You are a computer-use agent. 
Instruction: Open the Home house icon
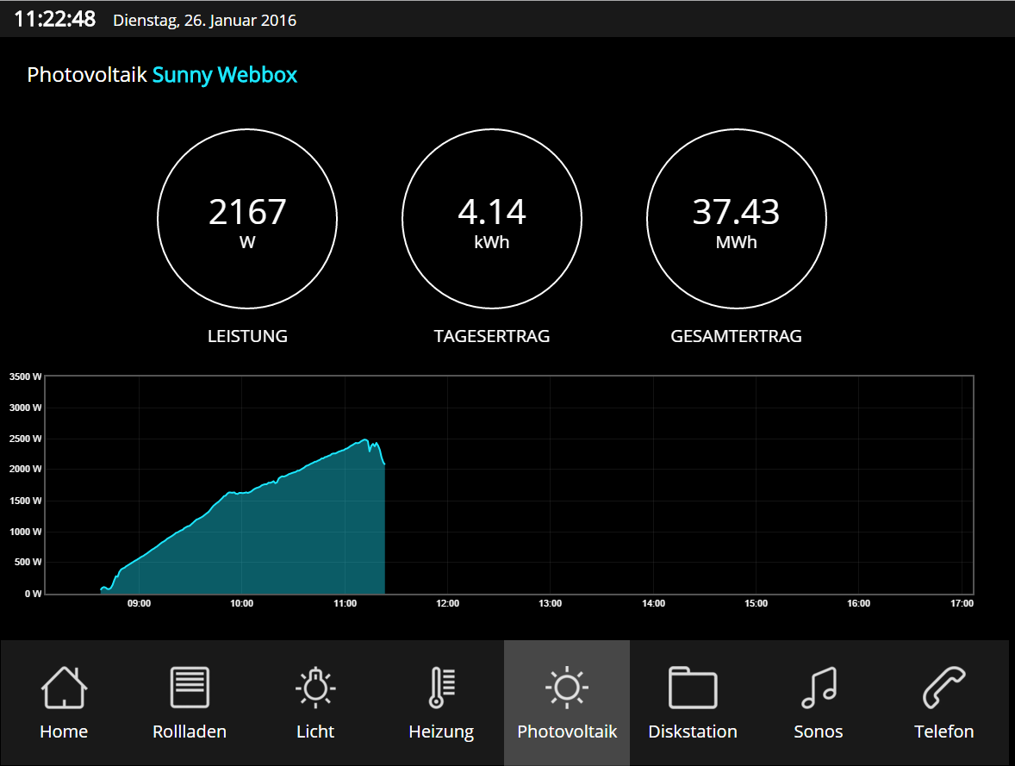(64, 687)
